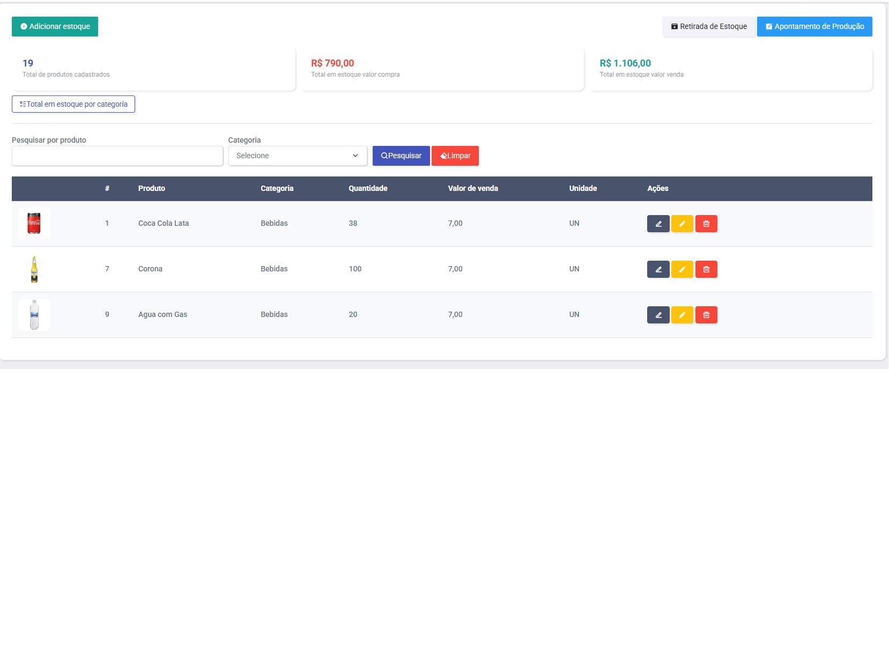
Task: Click the Adicionar estoque button
Action: coord(55,26)
